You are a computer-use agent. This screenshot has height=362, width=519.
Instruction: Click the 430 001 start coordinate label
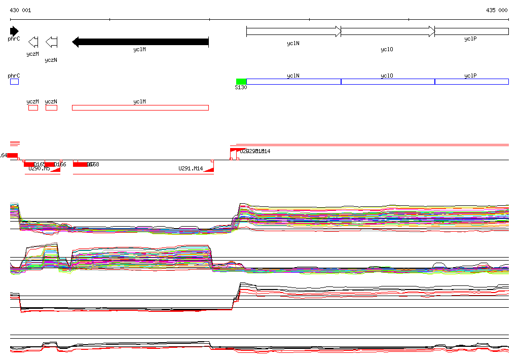point(20,10)
